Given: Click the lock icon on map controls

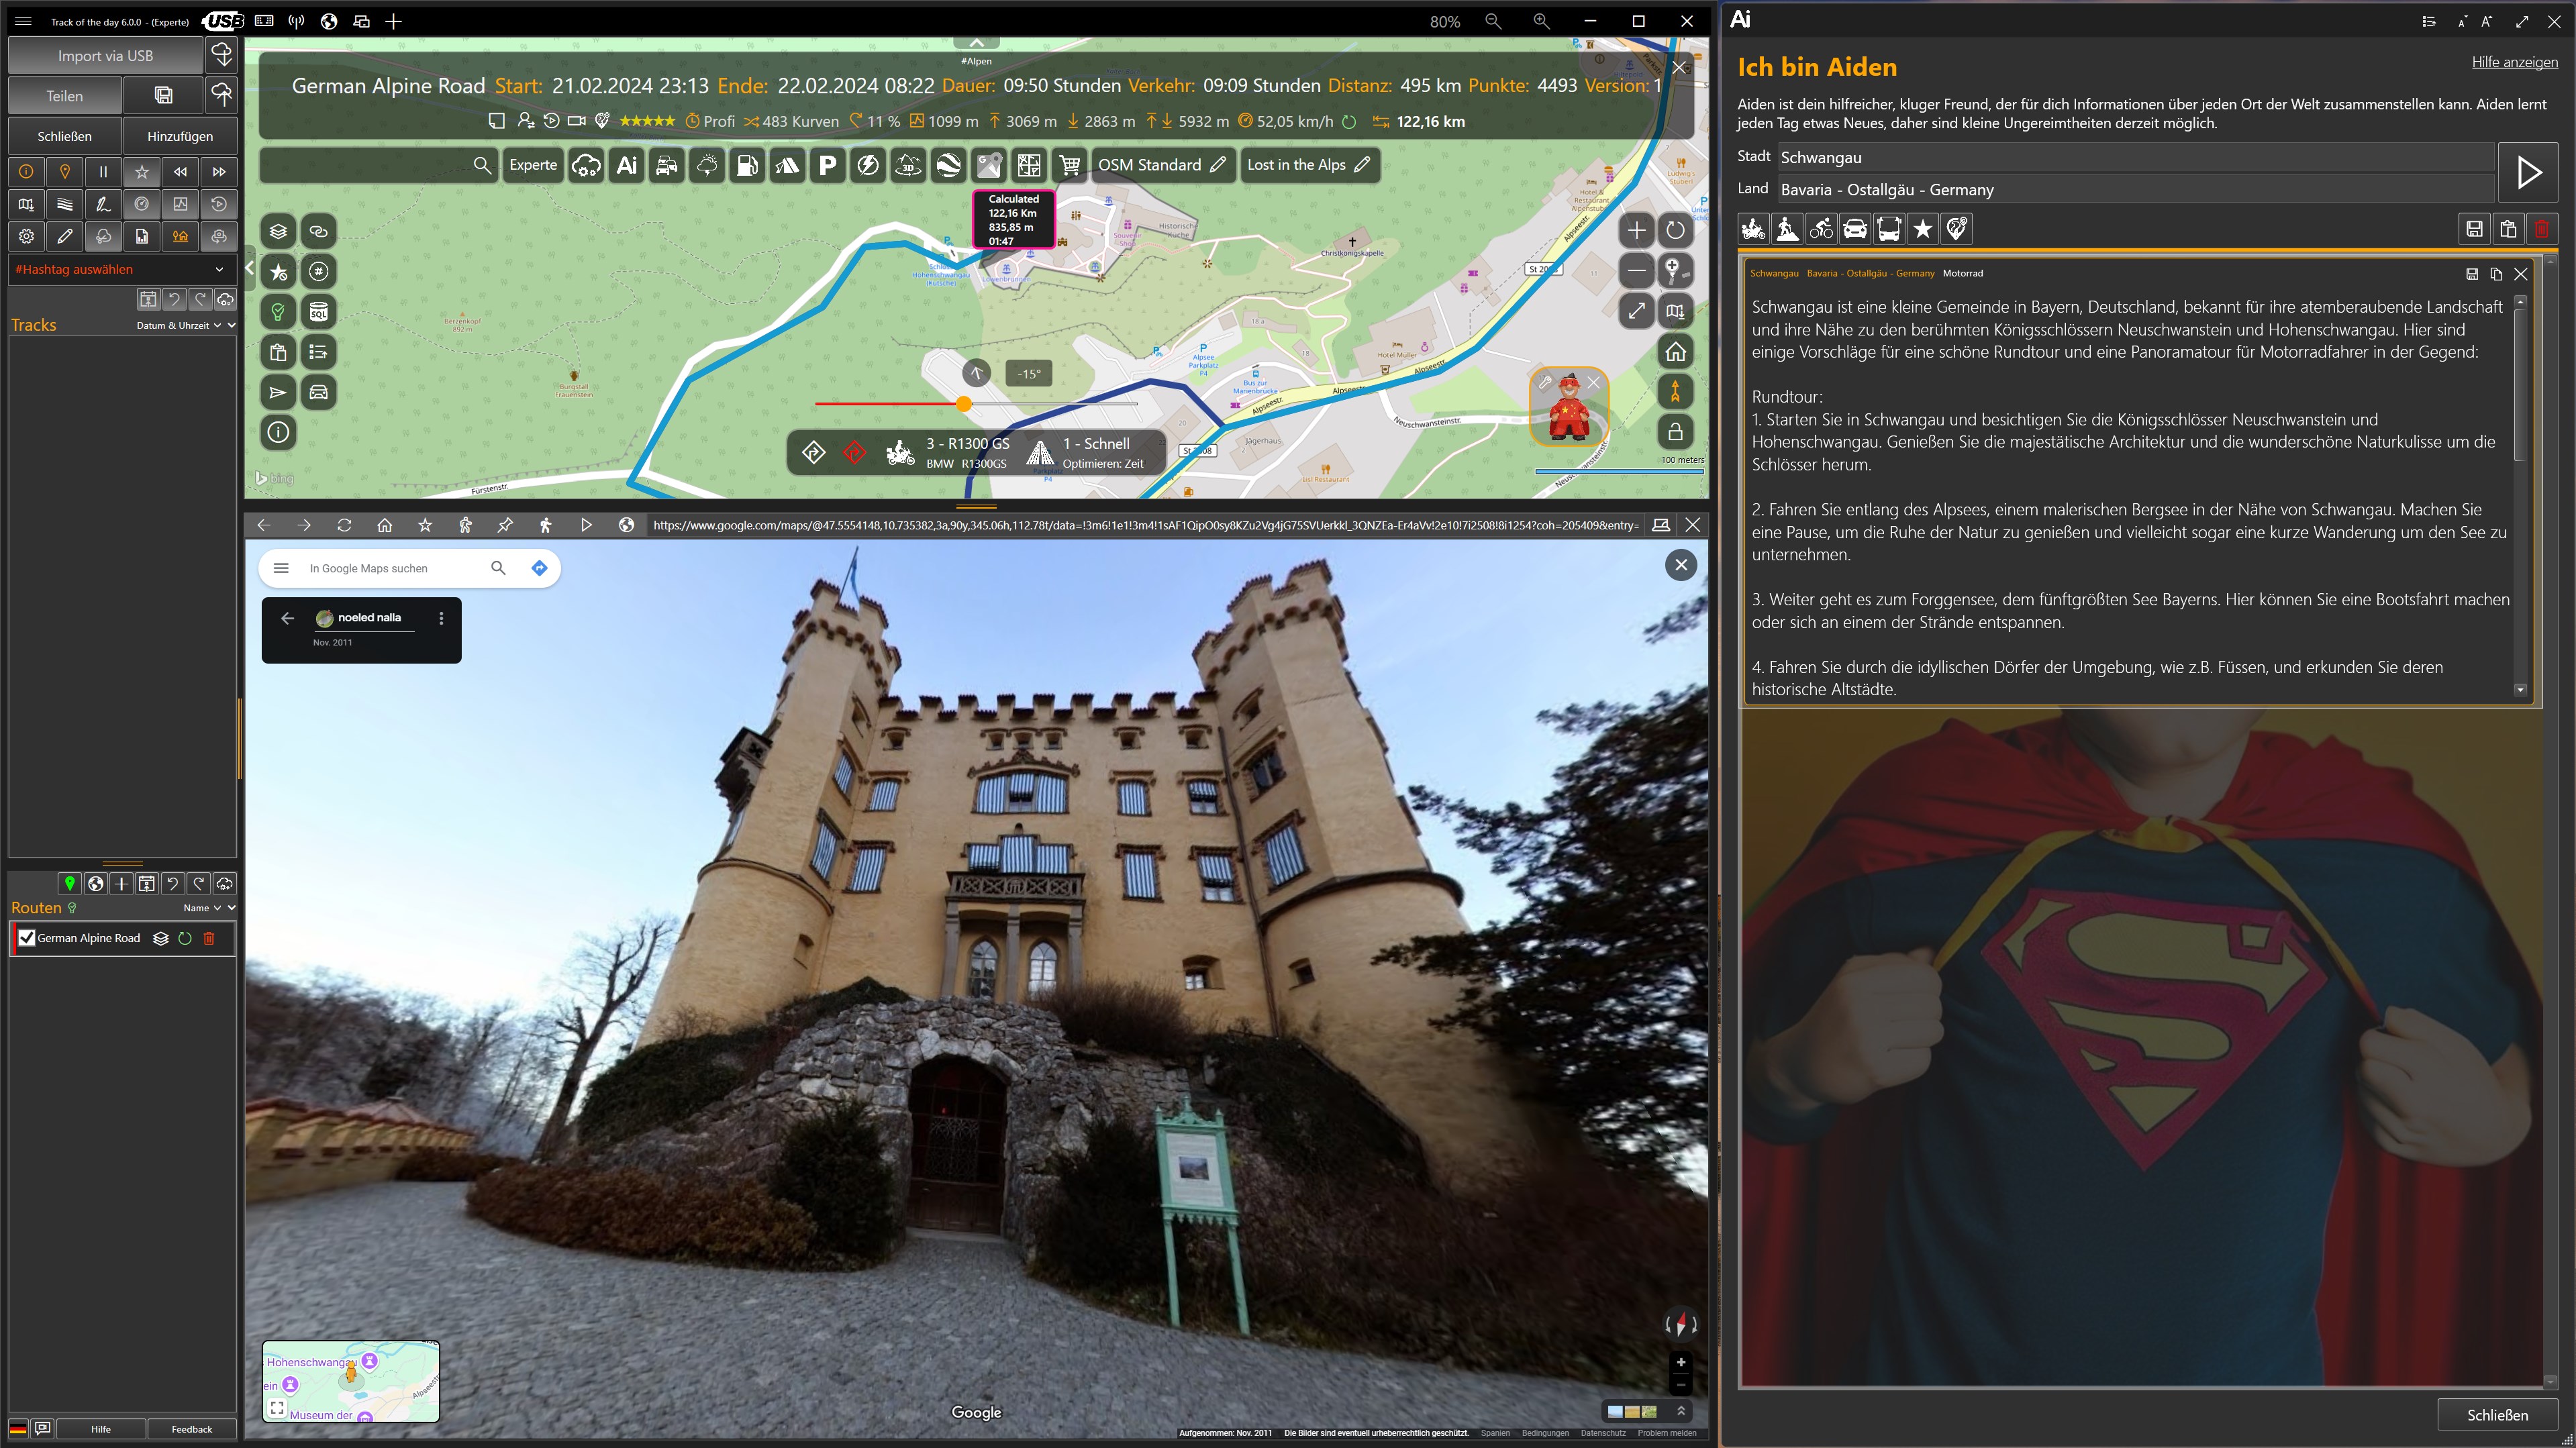Looking at the screenshot, I should [x=1675, y=432].
